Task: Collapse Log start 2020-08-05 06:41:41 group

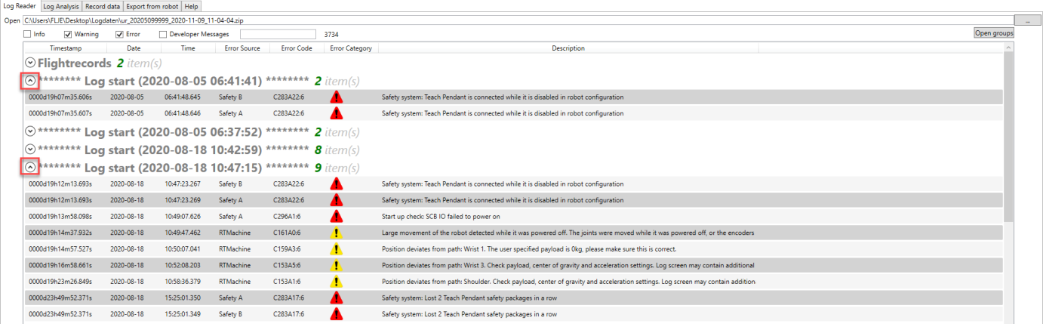Action: pyautogui.click(x=30, y=80)
